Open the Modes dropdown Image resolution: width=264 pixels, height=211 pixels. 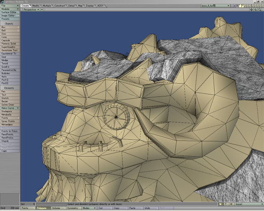point(89,208)
